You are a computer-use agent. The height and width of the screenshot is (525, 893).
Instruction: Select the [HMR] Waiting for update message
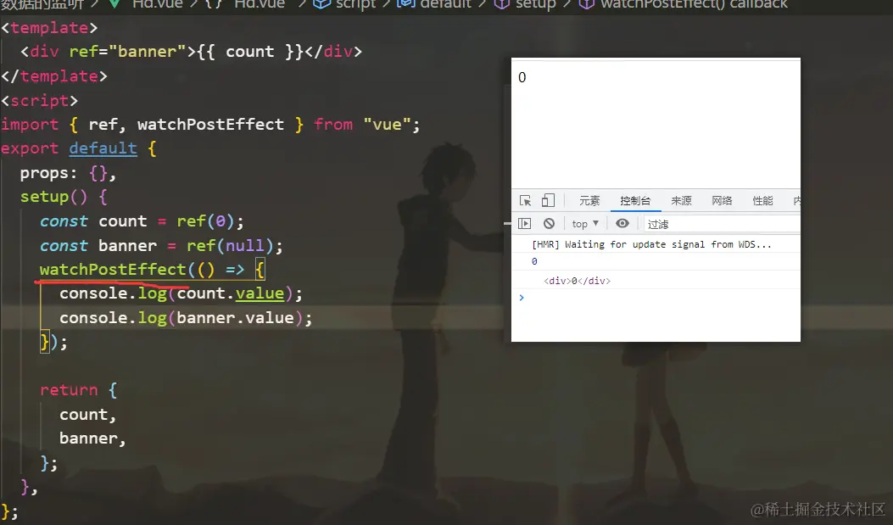click(651, 244)
